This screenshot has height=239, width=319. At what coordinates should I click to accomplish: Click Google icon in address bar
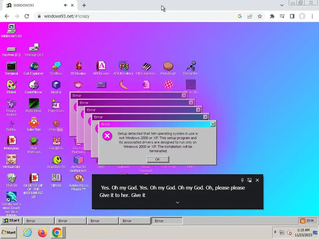[240, 16]
